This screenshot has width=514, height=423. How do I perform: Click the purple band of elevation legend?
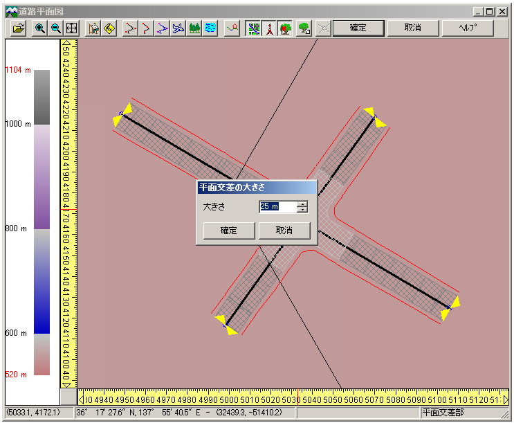coord(42,177)
